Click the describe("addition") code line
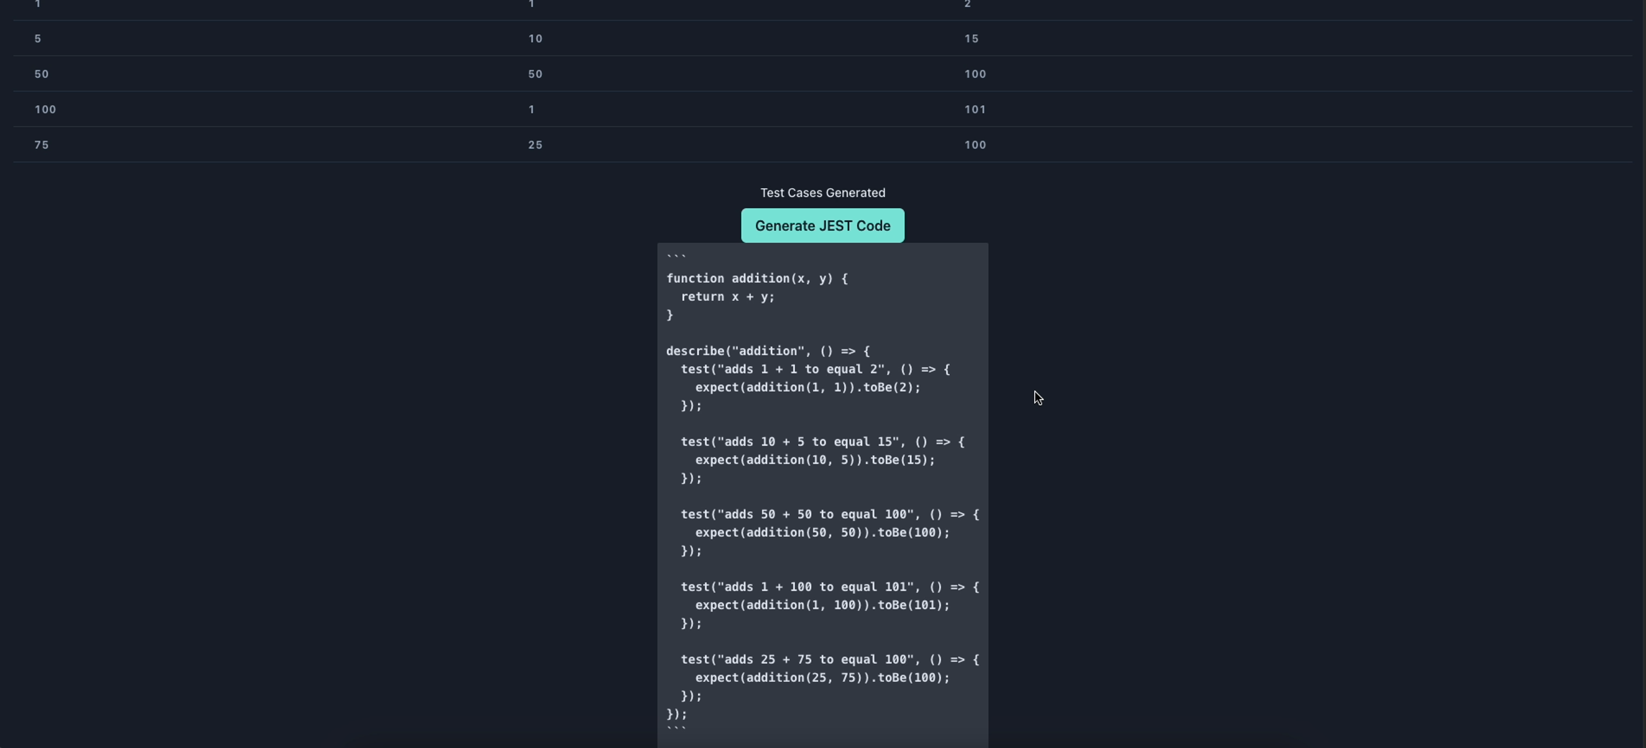 [767, 351]
